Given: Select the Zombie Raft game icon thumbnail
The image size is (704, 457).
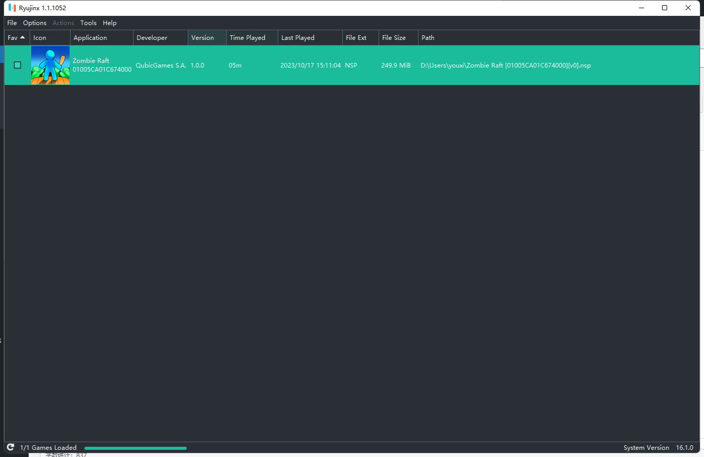Looking at the screenshot, I should tap(50, 66).
